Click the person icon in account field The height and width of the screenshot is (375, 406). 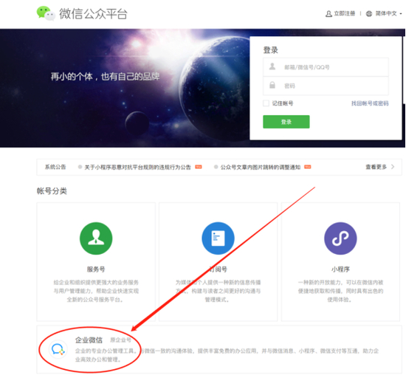point(272,66)
